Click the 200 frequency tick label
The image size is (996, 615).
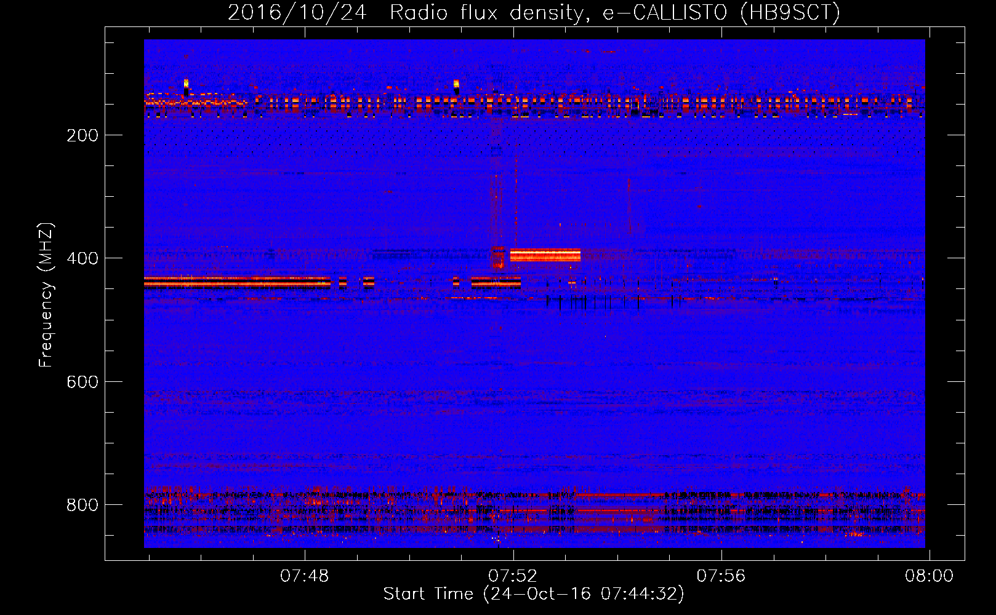pyautogui.click(x=82, y=135)
